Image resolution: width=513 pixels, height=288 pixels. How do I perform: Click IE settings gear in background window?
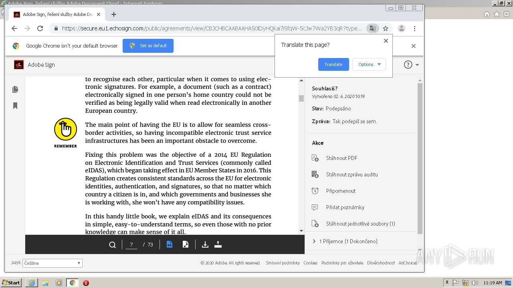tap(507, 14)
